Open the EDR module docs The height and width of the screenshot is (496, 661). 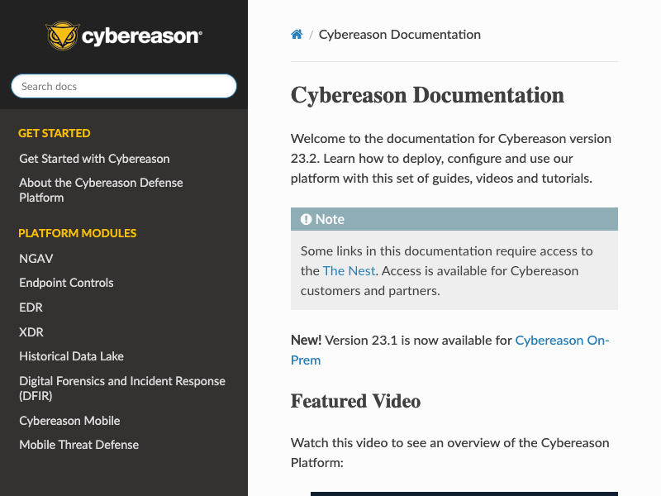pos(31,308)
